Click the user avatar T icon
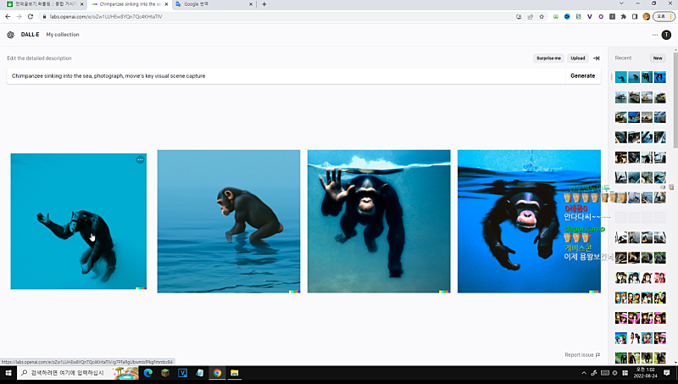Screen dimensions: 678x384 (667, 35)
